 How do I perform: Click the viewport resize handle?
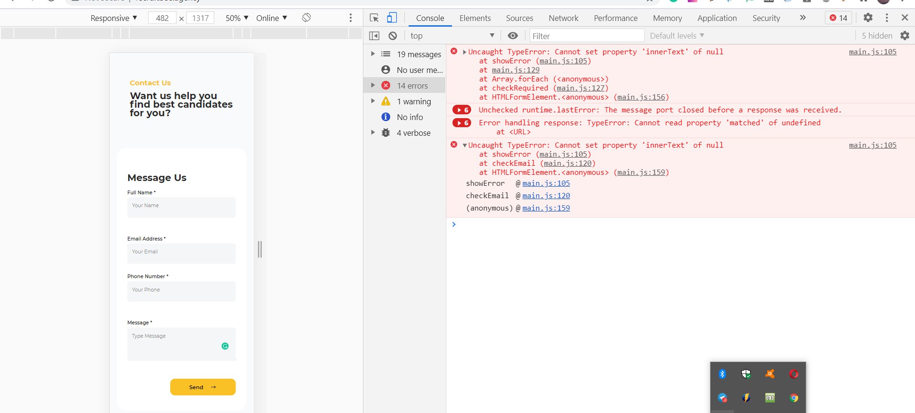point(260,249)
